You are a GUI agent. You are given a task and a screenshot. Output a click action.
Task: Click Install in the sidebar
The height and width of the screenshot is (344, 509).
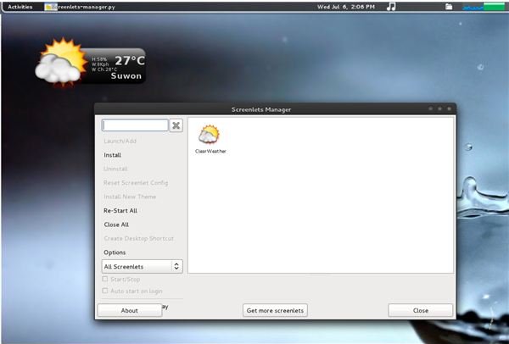[x=113, y=155]
